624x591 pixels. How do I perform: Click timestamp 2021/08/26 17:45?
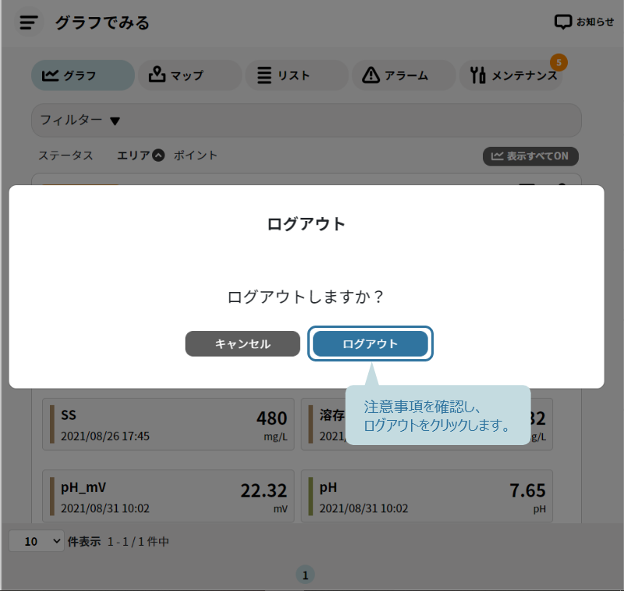[105, 436]
